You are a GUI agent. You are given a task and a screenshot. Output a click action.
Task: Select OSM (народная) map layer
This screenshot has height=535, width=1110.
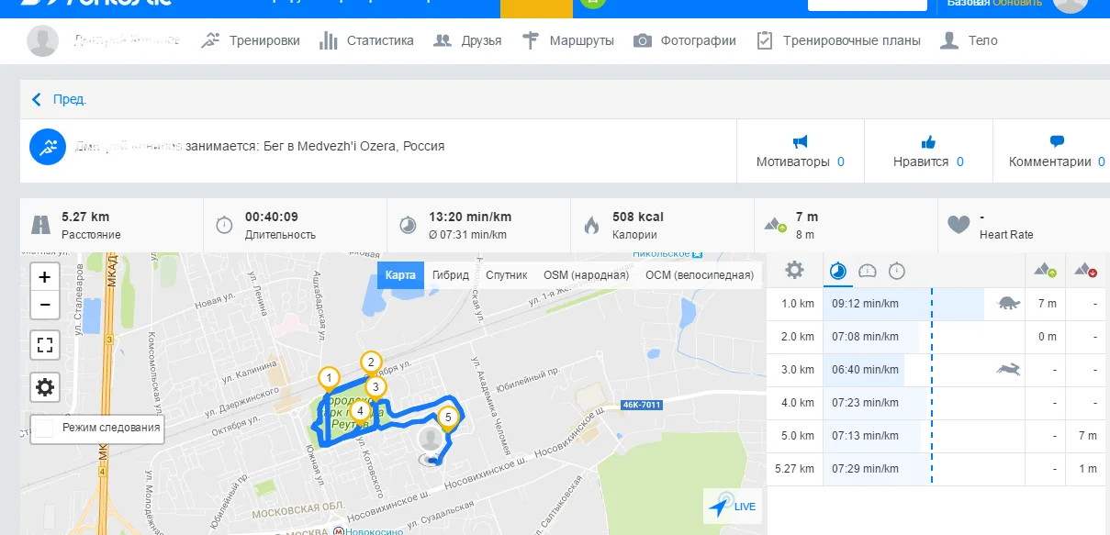(586, 275)
